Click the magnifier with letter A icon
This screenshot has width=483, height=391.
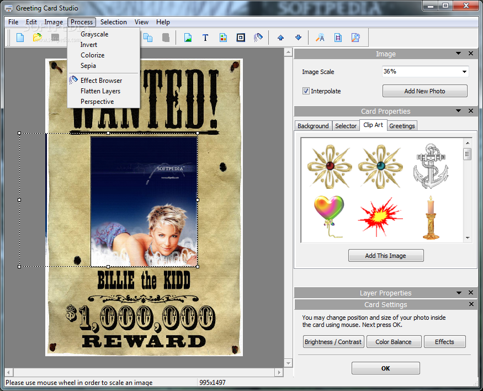[320, 38]
